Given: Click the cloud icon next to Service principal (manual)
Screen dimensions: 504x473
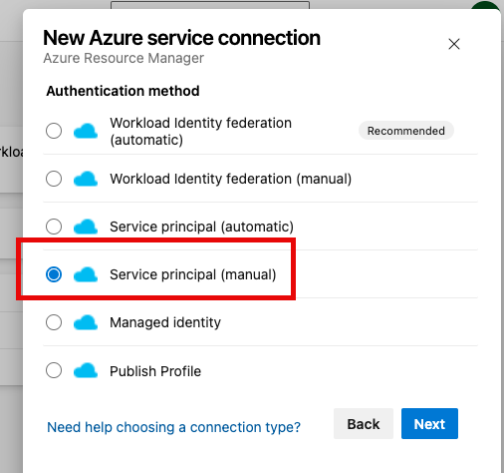Looking at the screenshot, I should coord(86,274).
